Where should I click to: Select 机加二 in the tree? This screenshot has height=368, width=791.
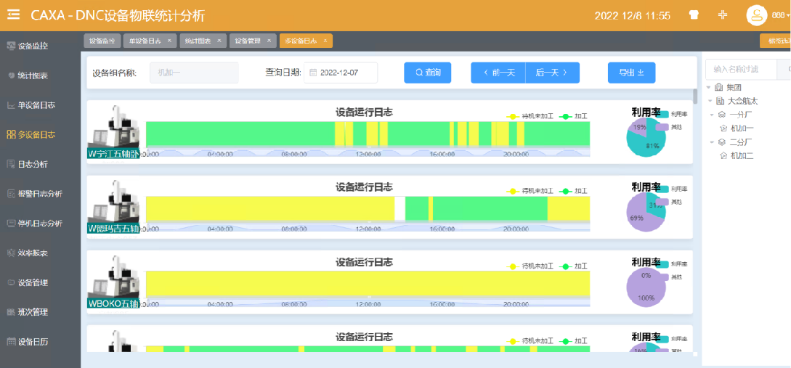(x=742, y=156)
